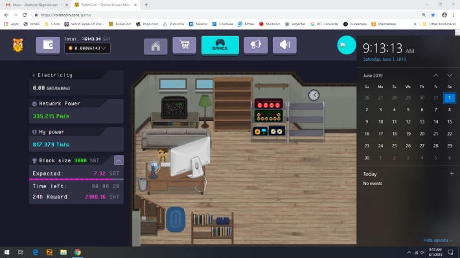Open Chrome profile account icon
Viewport: 460px width, 258px height.
tap(444, 15)
